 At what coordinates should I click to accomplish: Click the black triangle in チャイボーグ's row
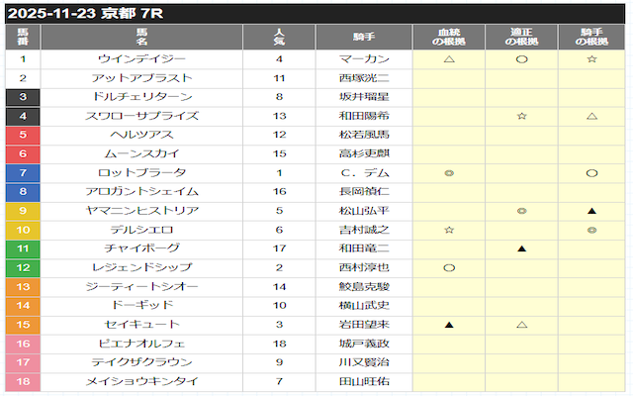click(521, 248)
